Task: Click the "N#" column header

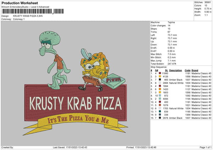Action: tap(157, 70)
